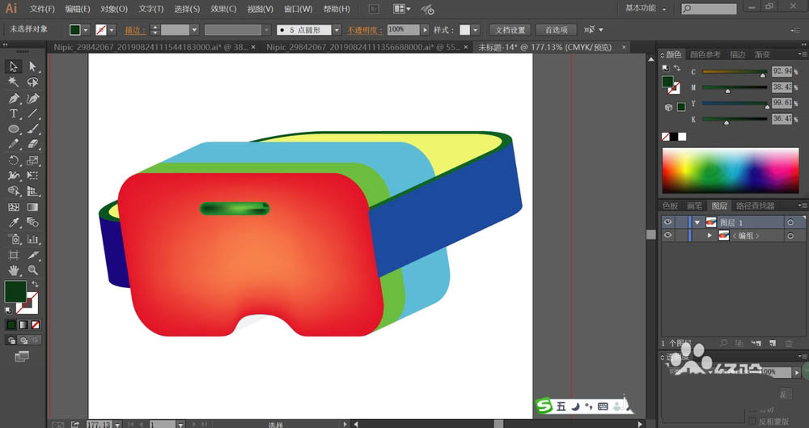The image size is (809, 428).
Task: Switch to the 色板 panel tab
Action: pos(671,206)
